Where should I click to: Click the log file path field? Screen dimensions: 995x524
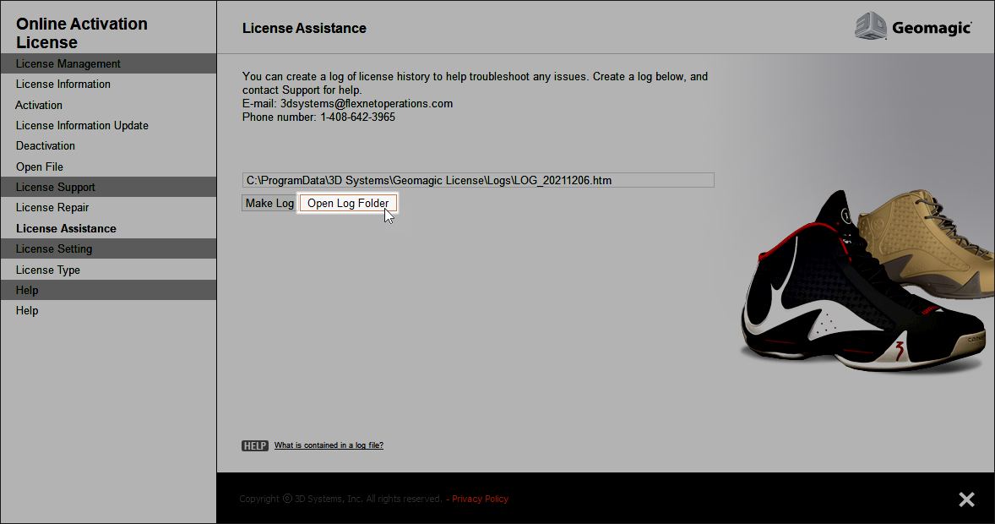(477, 179)
